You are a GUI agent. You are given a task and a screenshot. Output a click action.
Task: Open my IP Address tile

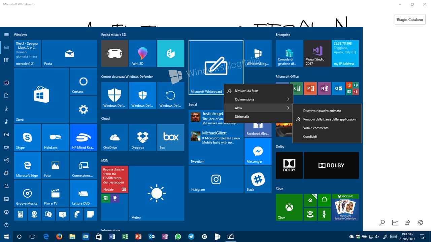tap(345, 53)
